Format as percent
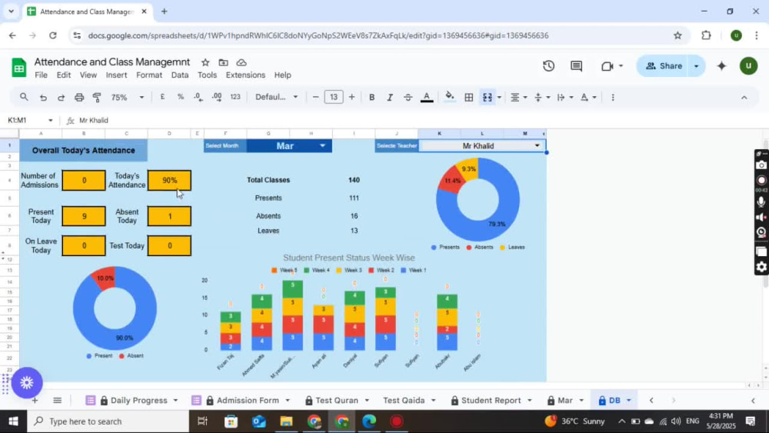The height and width of the screenshot is (433, 769). (x=181, y=97)
